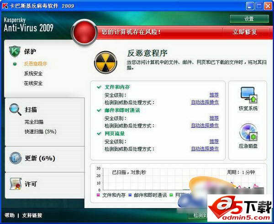Click the 应急磁盘 disc icon
This screenshot has height=224, width=274.
(248, 132)
